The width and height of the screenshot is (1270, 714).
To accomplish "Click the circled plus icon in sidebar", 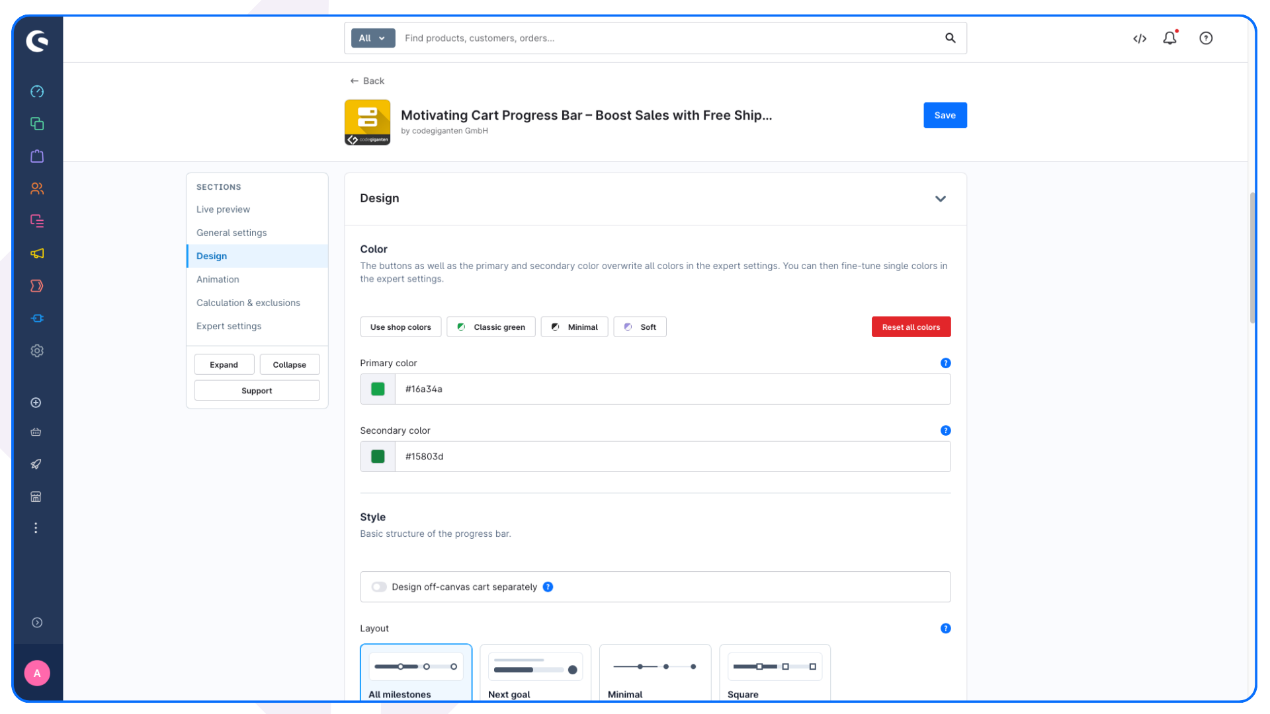I will click(x=36, y=403).
